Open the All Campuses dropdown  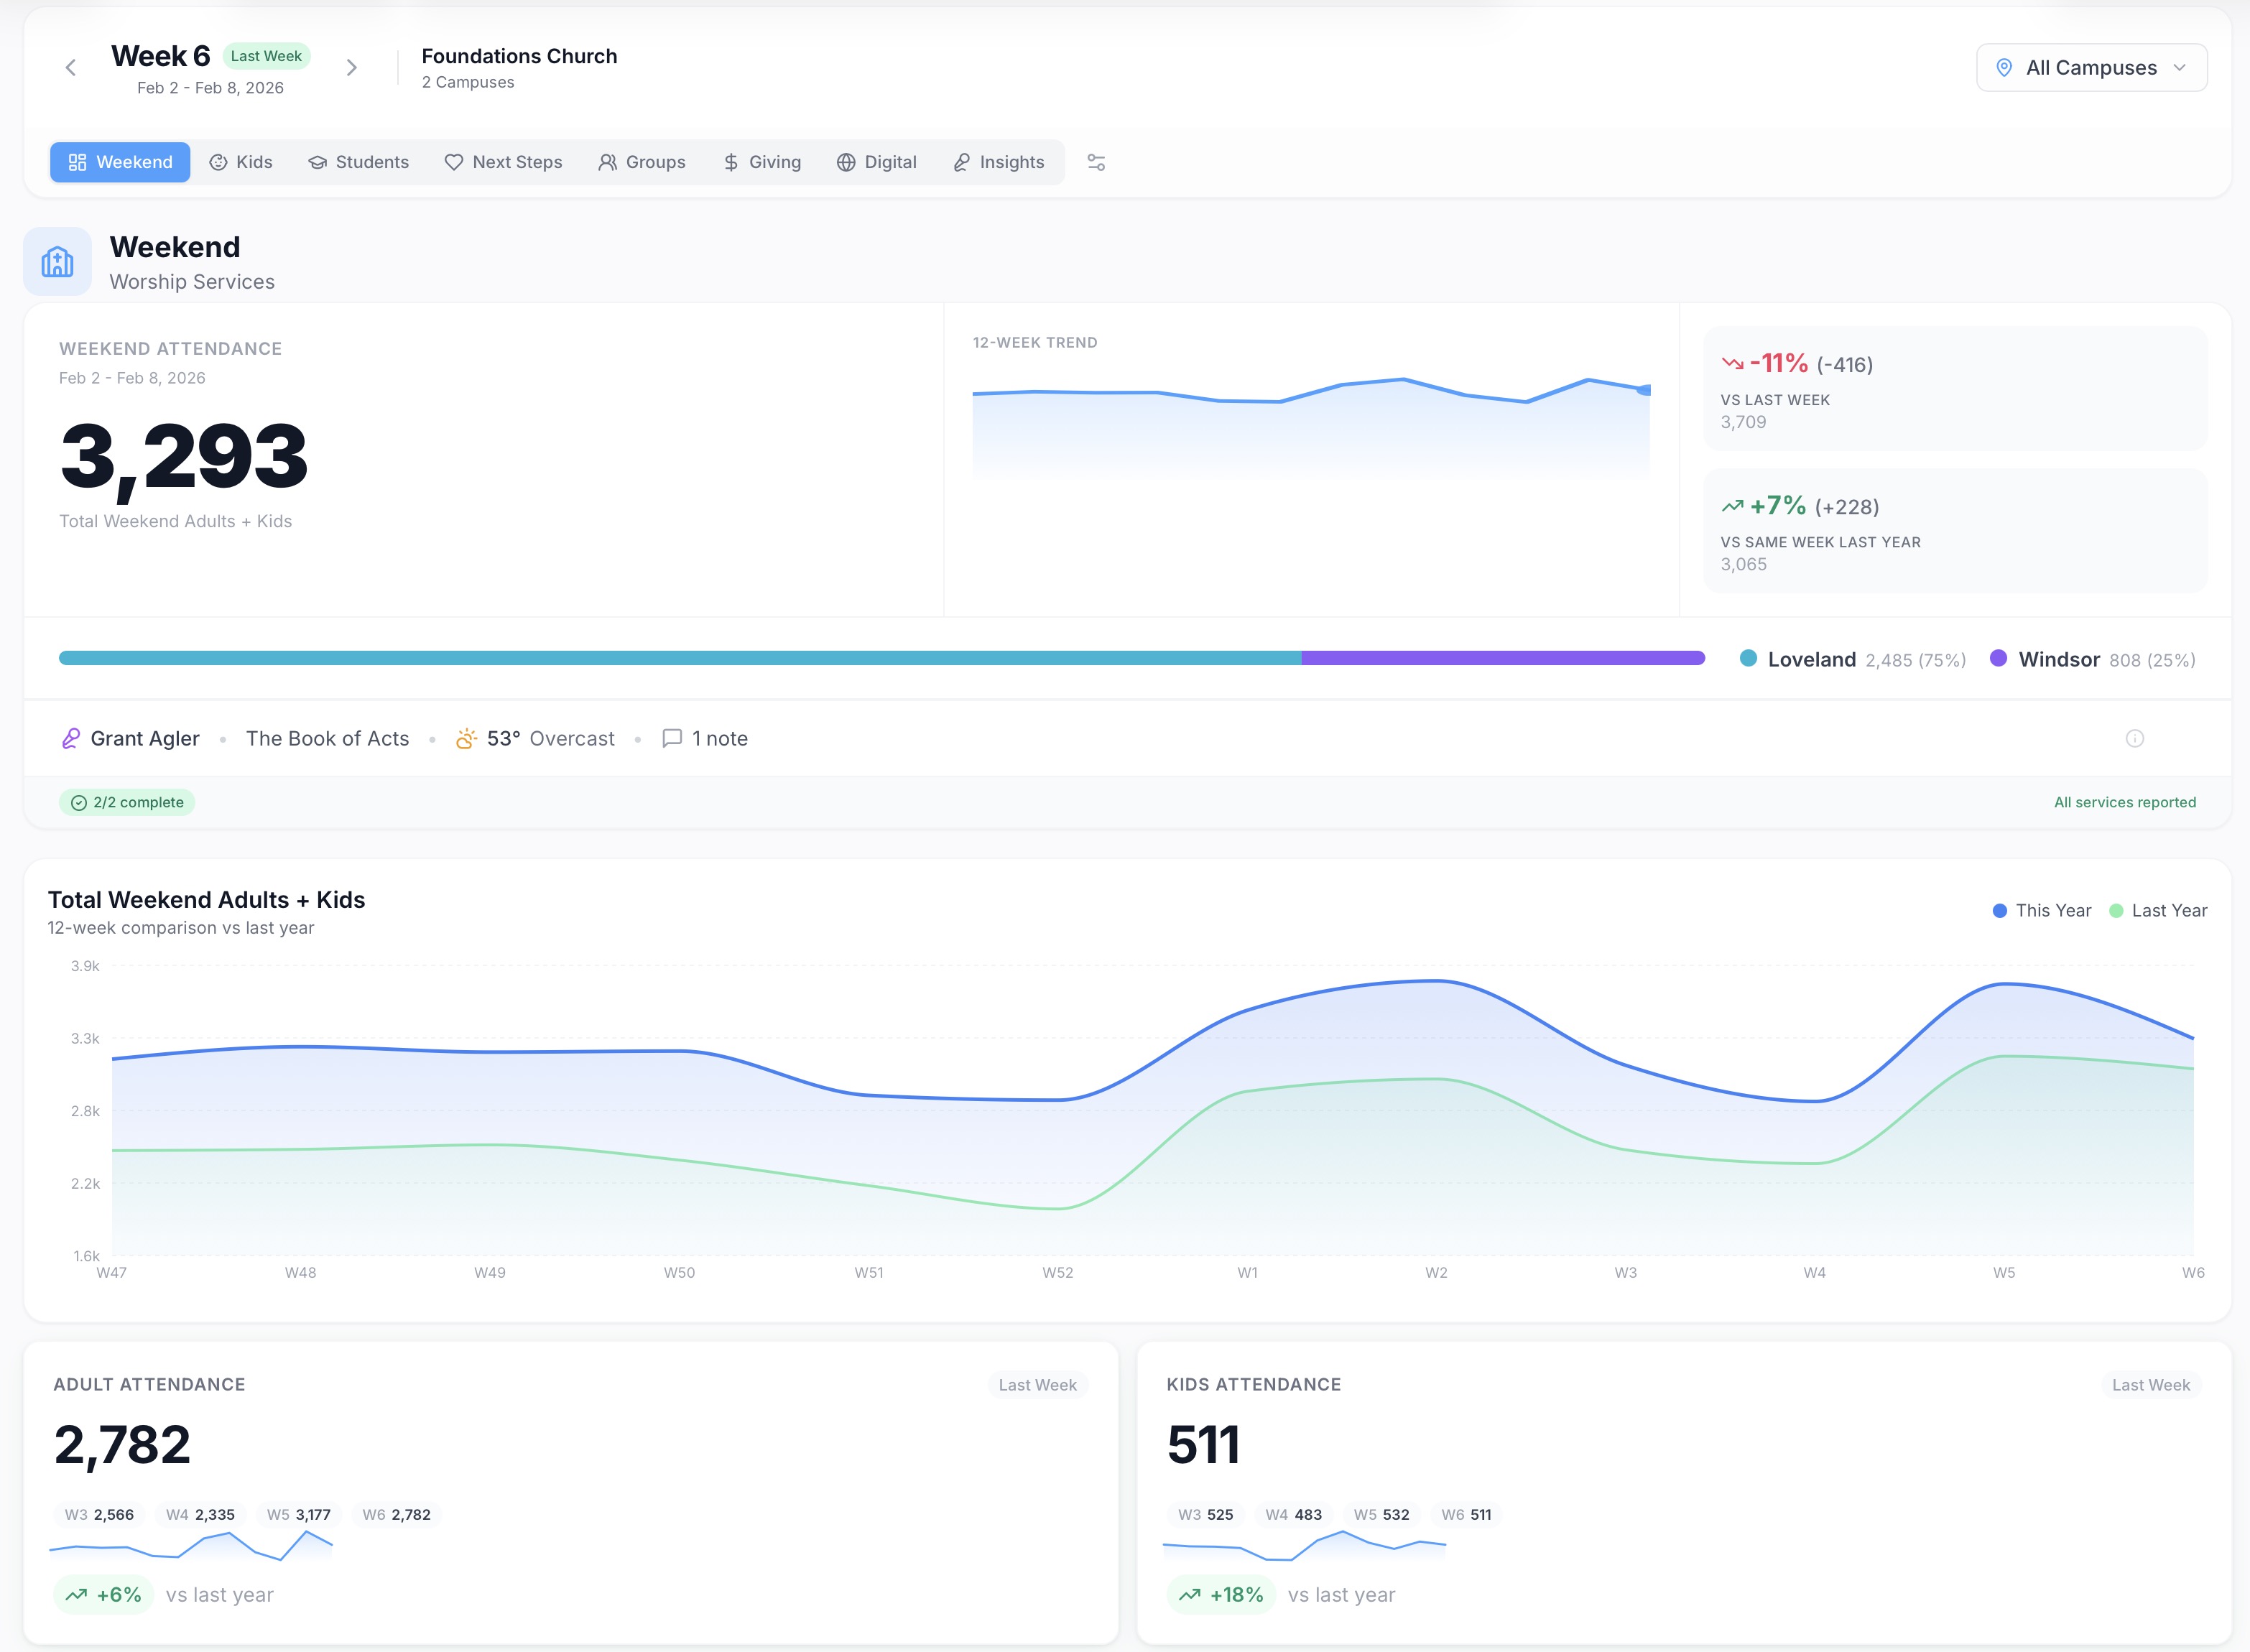coord(2091,67)
